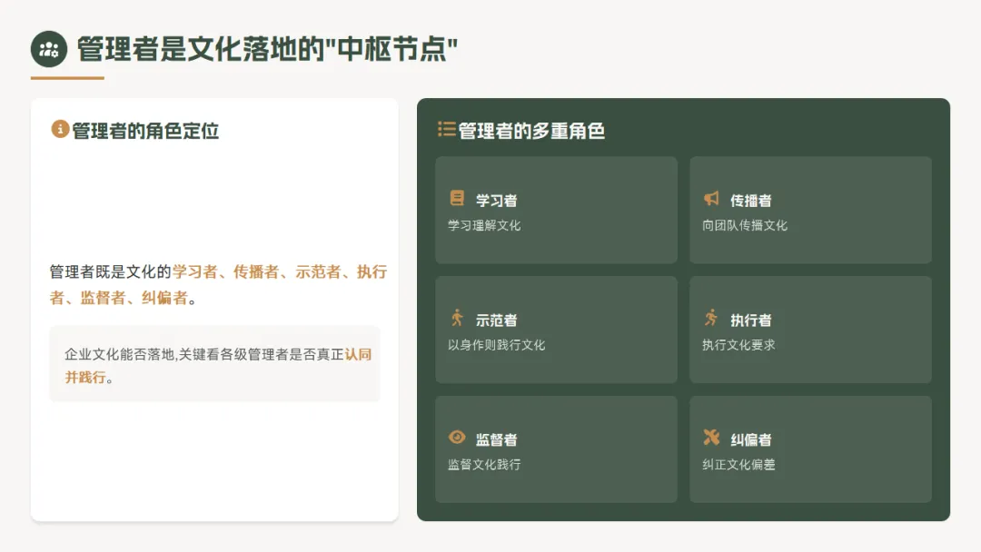
Task: Click the list icon beside 管理者的多重角色
Action: [446, 129]
